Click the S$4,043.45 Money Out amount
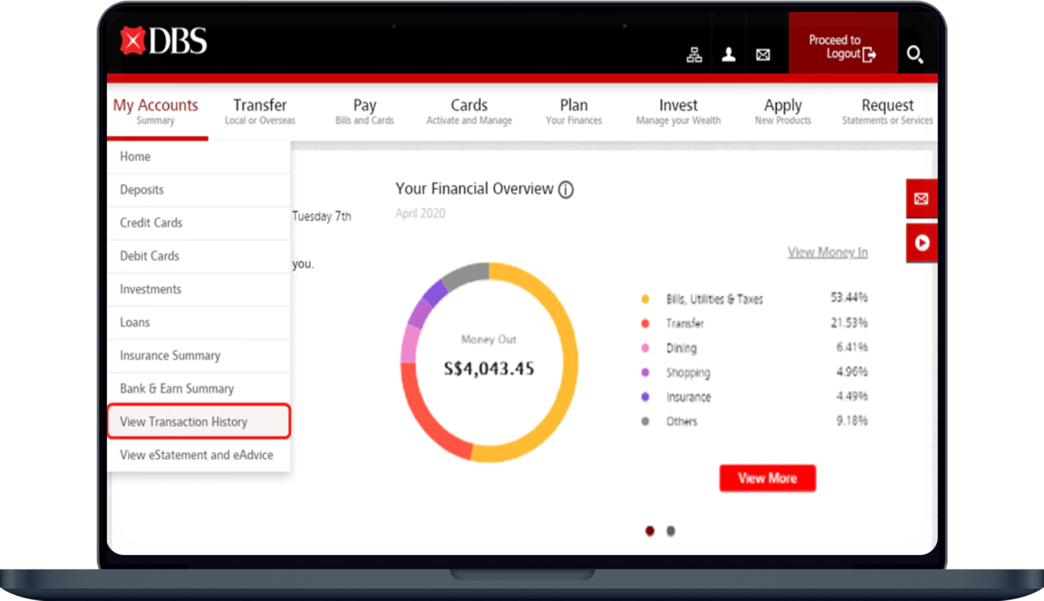The height and width of the screenshot is (601, 1044). click(489, 369)
